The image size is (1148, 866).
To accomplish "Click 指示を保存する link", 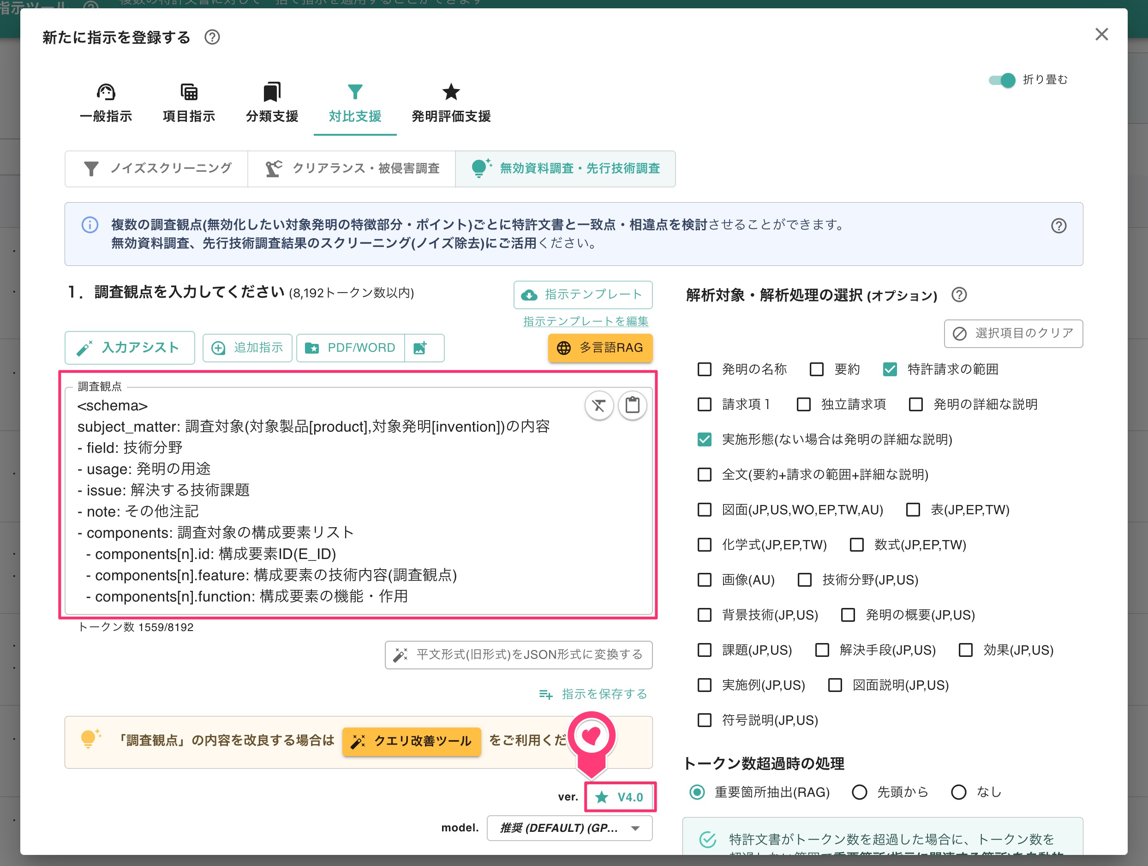I will [593, 694].
